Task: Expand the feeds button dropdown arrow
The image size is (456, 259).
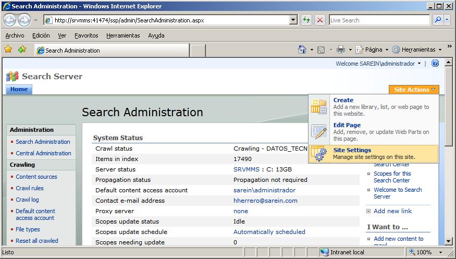Action: (330, 50)
